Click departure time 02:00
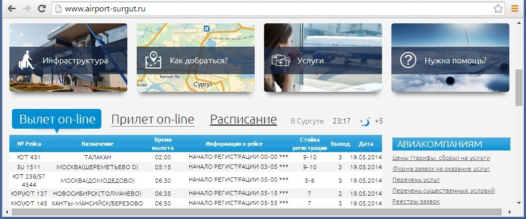 [x=163, y=157]
